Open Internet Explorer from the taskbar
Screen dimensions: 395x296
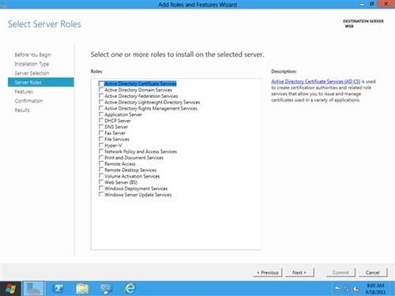pyautogui.click(x=130, y=288)
